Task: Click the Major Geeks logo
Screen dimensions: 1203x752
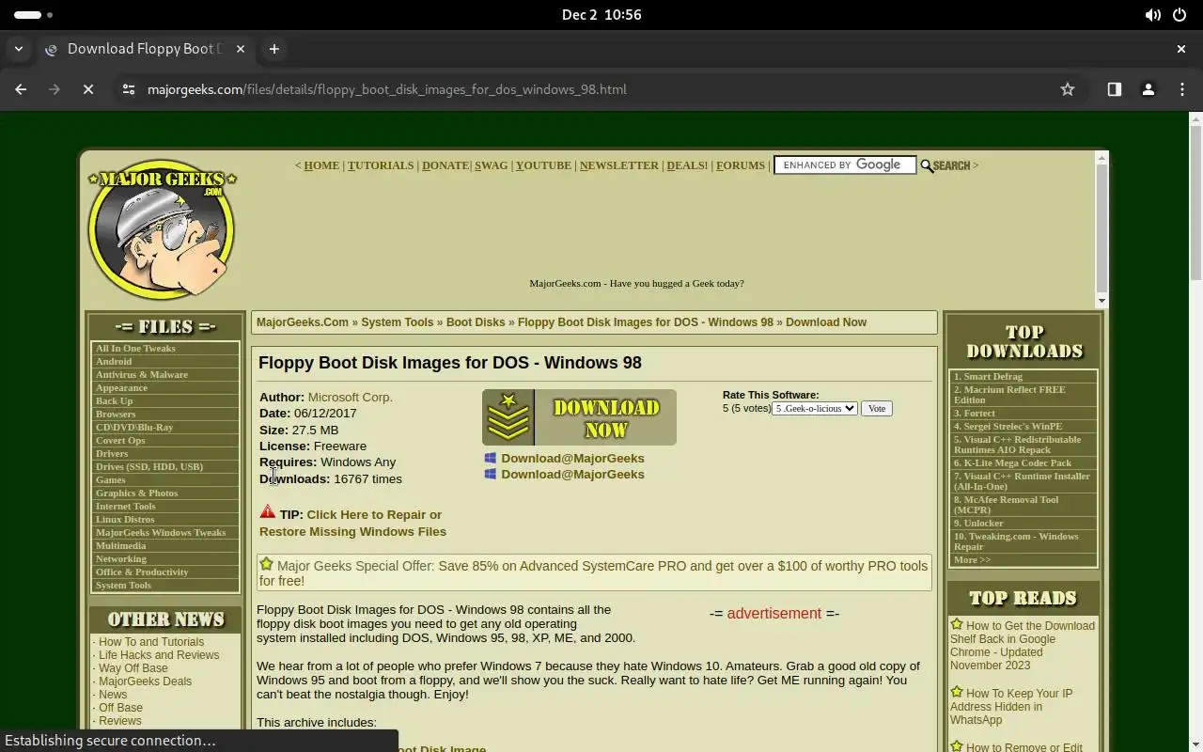Action: (162, 228)
